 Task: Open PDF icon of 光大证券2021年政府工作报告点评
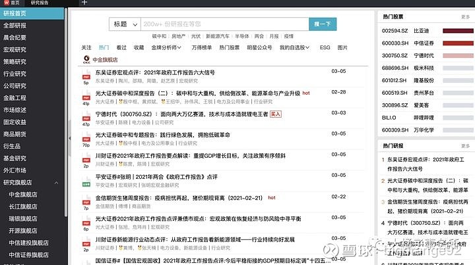[x=86, y=222]
